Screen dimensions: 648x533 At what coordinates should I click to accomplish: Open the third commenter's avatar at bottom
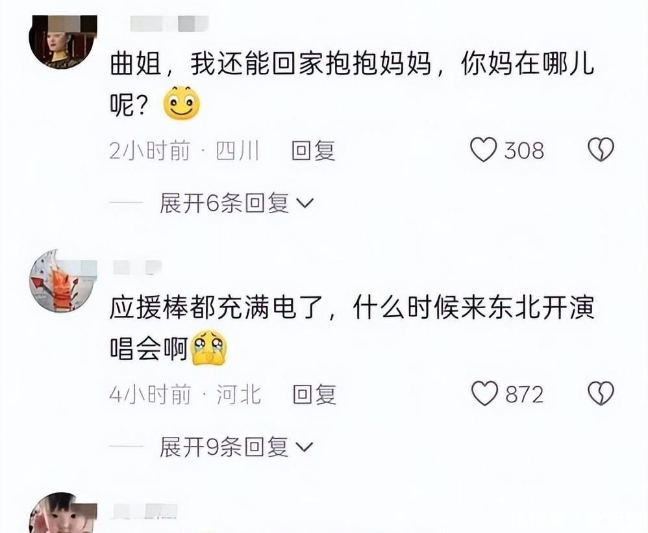click(x=63, y=513)
